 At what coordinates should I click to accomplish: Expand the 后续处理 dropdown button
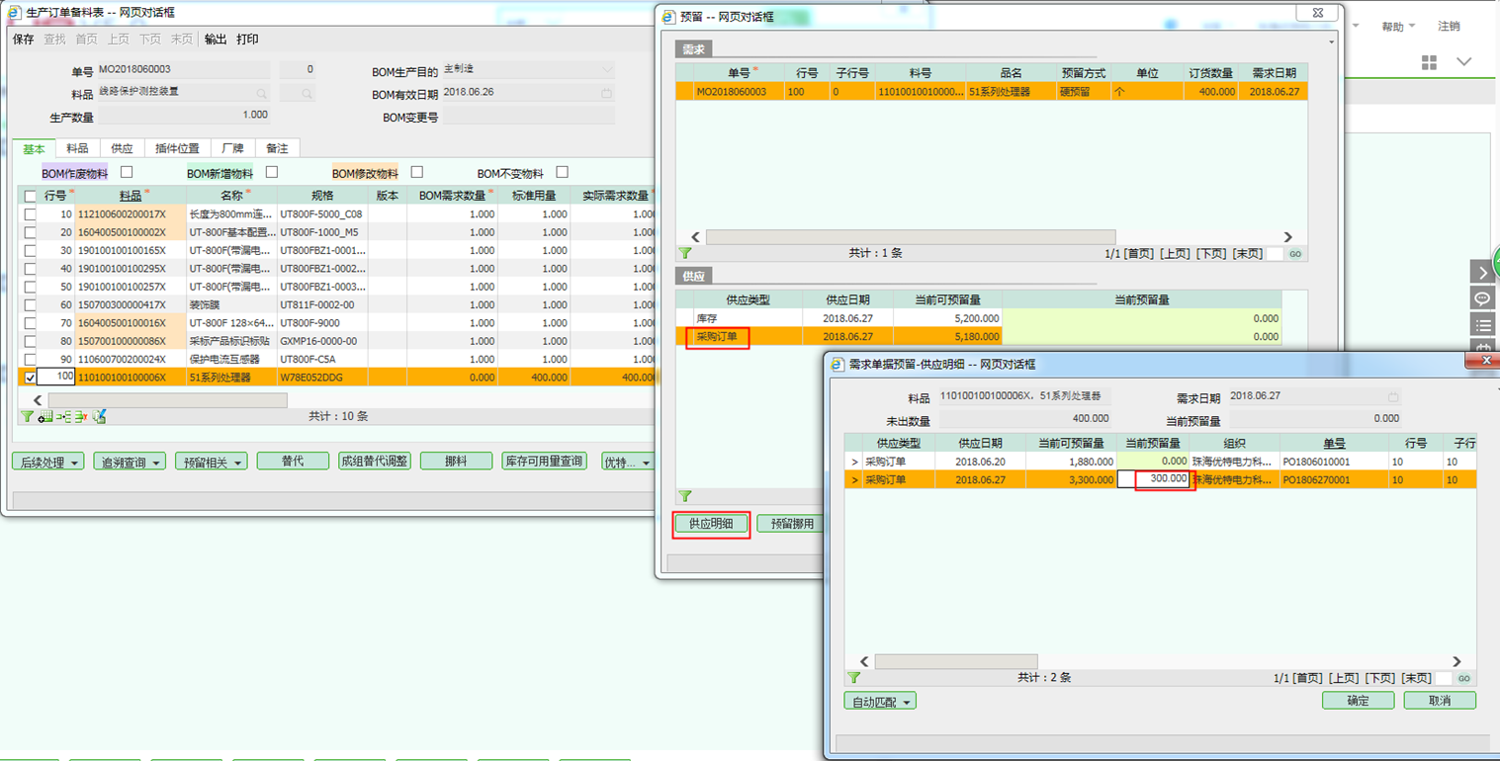(x=47, y=462)
